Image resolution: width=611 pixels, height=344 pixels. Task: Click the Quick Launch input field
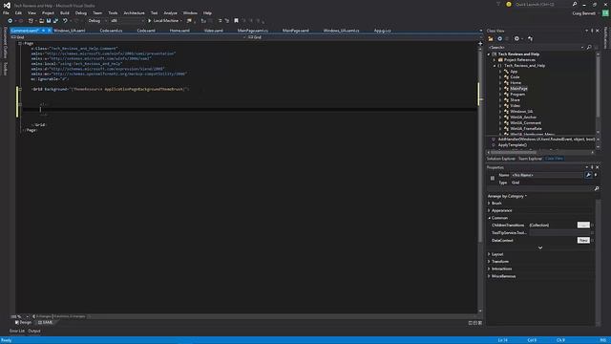click(542, 4)
